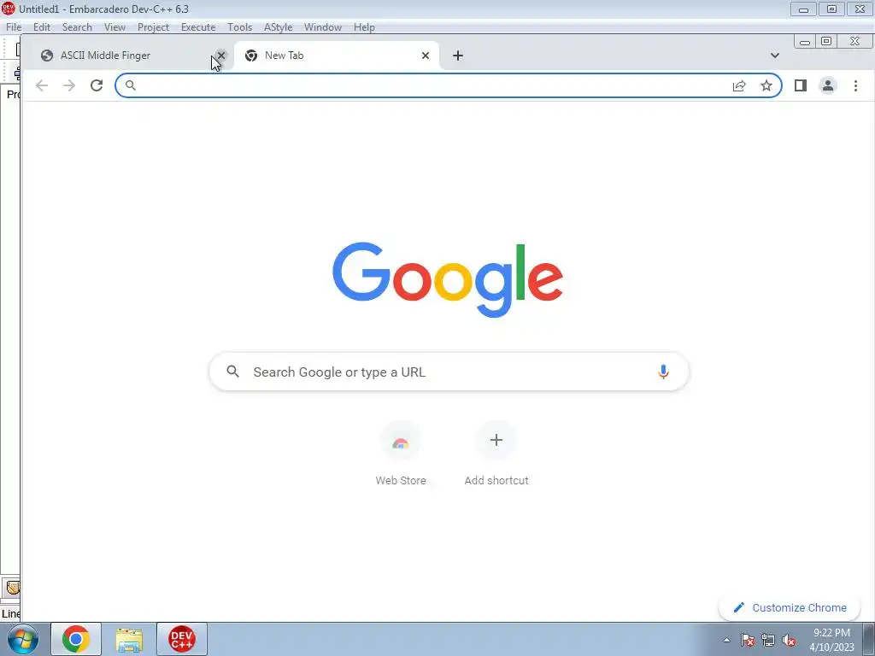Open Dev-C++ Execute menu
This screenshot has width=875, height=656.
tap(198, 26)
